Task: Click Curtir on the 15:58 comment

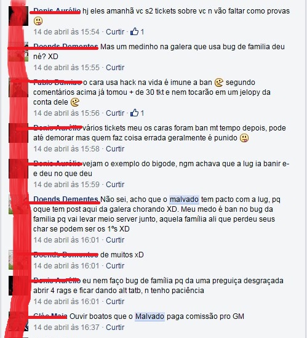Action: 115,149
